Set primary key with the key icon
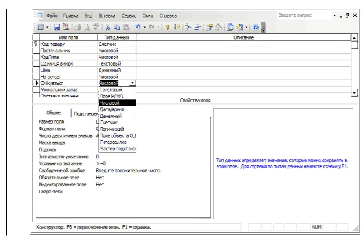This screenshot has width=364, height=237. [168, 27]
